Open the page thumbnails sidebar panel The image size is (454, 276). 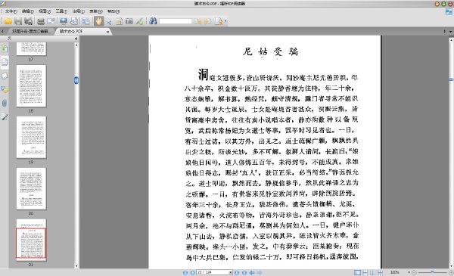(x=5, y=61)
